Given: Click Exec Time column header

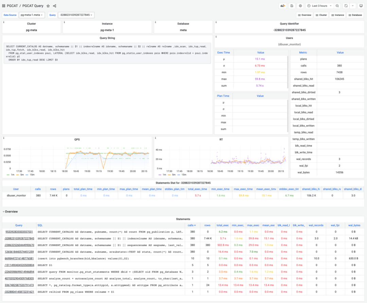Looking at the screenshot, I should pyautogui.click(x=224, y=53).
